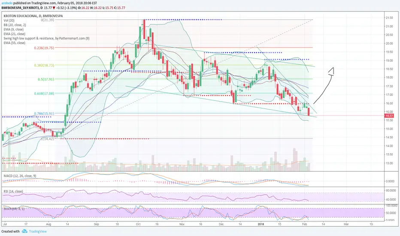Screen dimensions: 400x236
Task: Open the arebelo author link
Action: (7, 3)
